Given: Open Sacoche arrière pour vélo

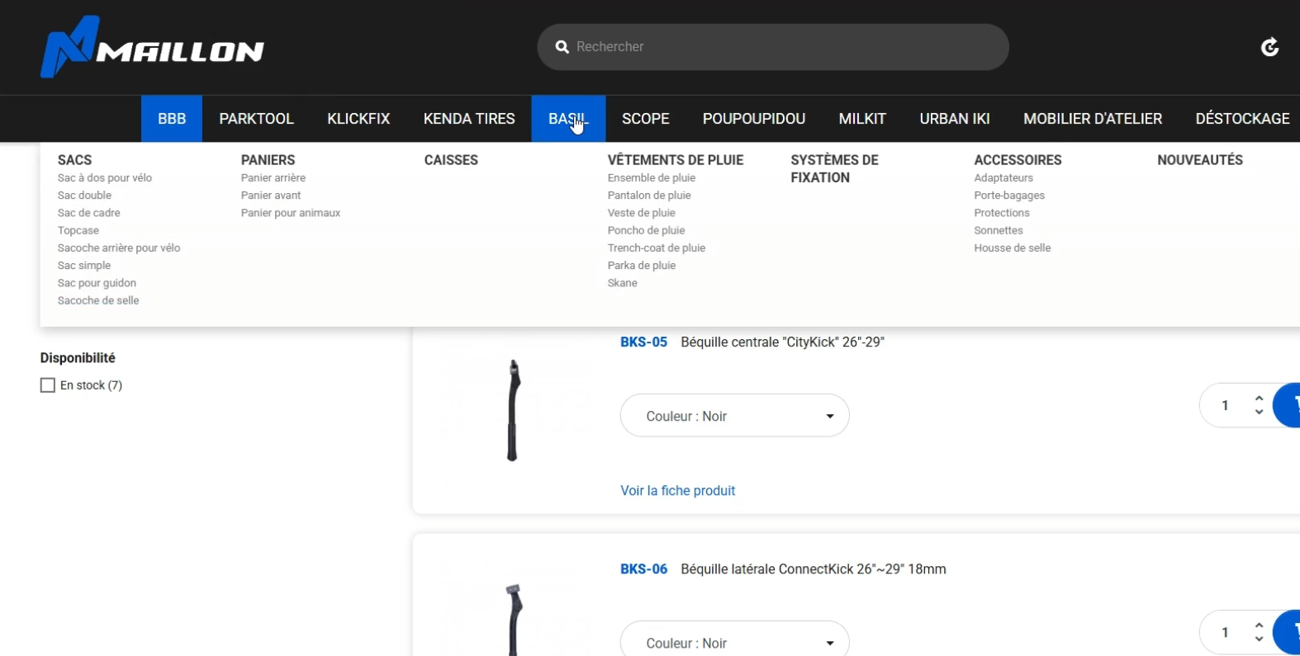Looking at the screenshot, I should [119, 248].
